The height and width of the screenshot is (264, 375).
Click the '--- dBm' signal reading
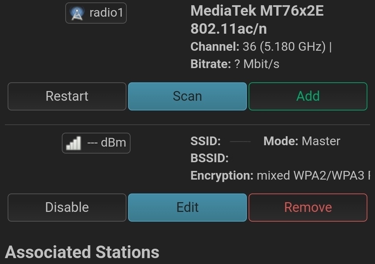click(107, 143)
